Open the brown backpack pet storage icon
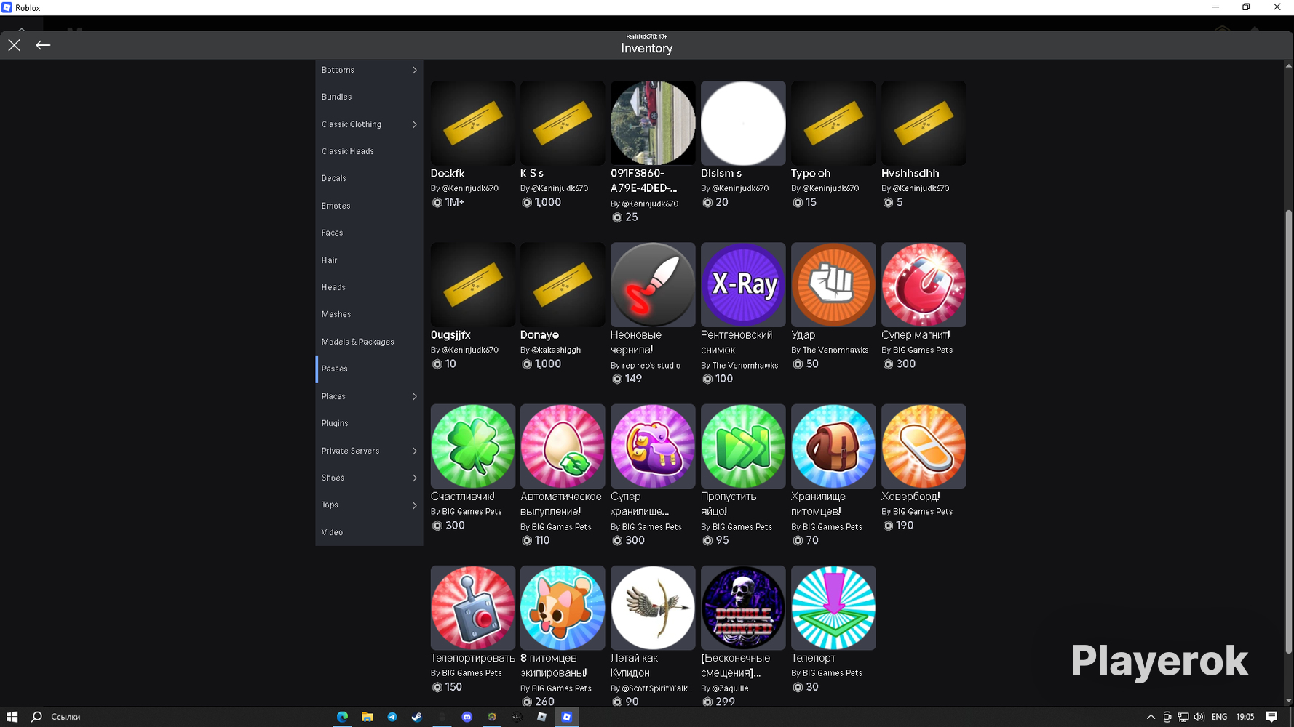1294x727 pixels. [x=833, y=446]
